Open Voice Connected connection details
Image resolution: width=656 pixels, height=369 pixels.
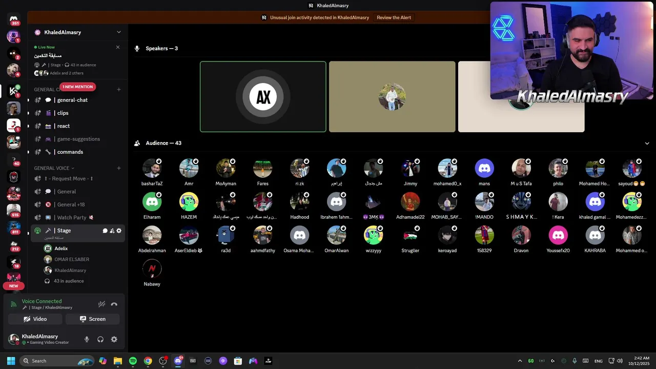coord(42,301)
